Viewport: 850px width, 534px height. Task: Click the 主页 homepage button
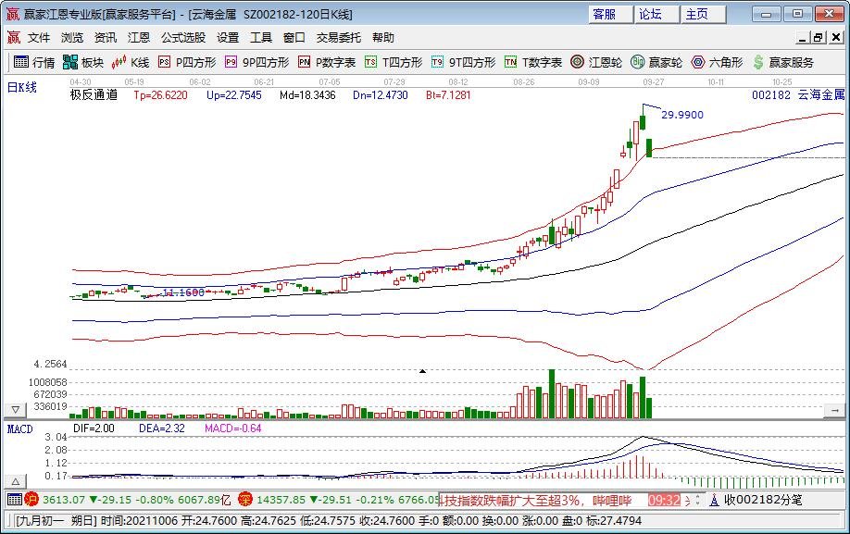tap(703, 14)
